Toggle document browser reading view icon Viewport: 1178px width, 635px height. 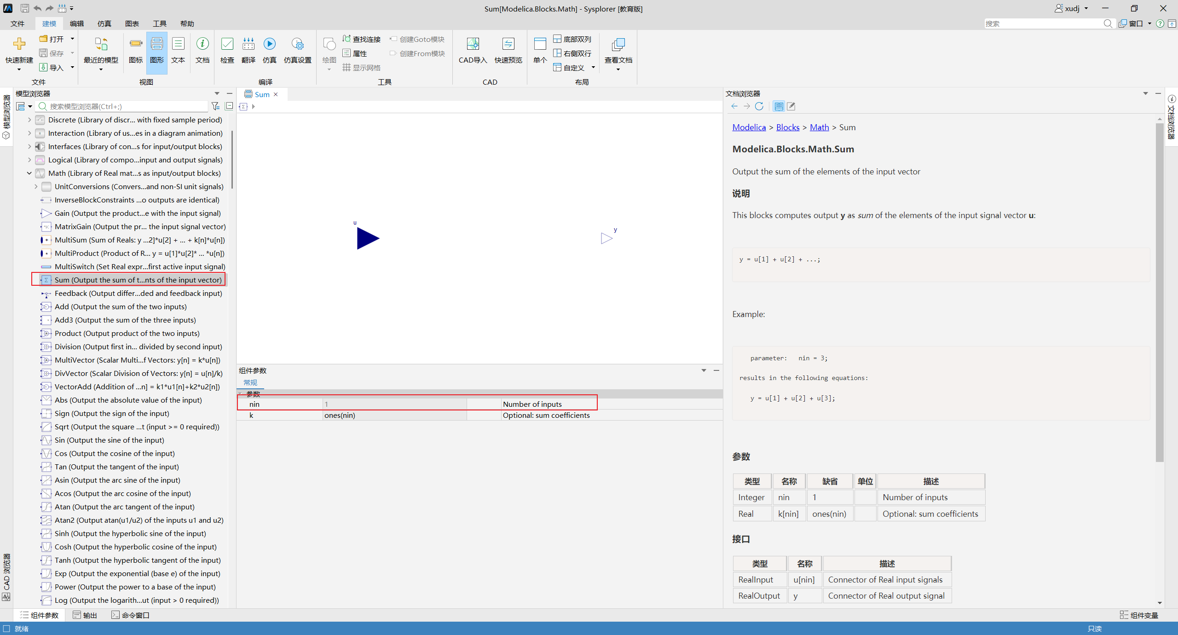[x=779, y=106]
